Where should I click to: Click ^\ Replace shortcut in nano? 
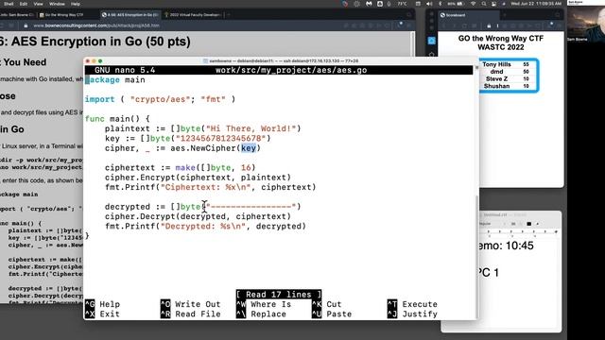[x=262, y=314]
